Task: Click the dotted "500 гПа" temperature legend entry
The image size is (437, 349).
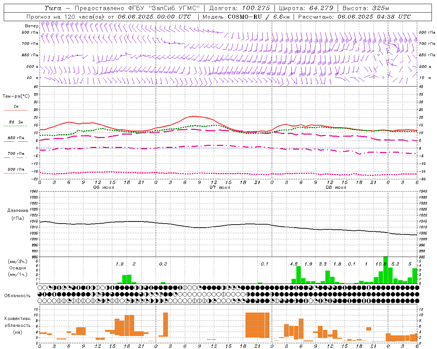Action: click(16, 171)
